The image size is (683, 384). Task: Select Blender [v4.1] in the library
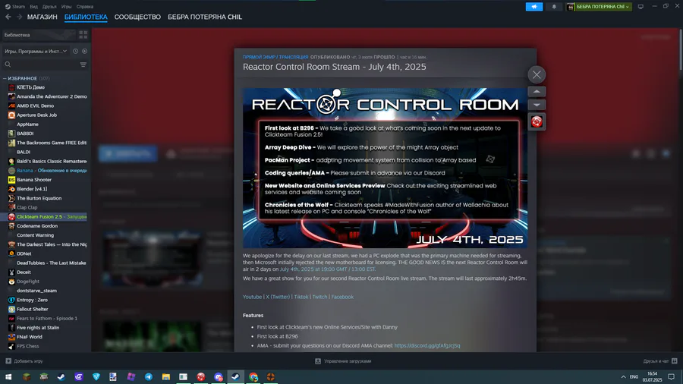click(x=32, y=189)
